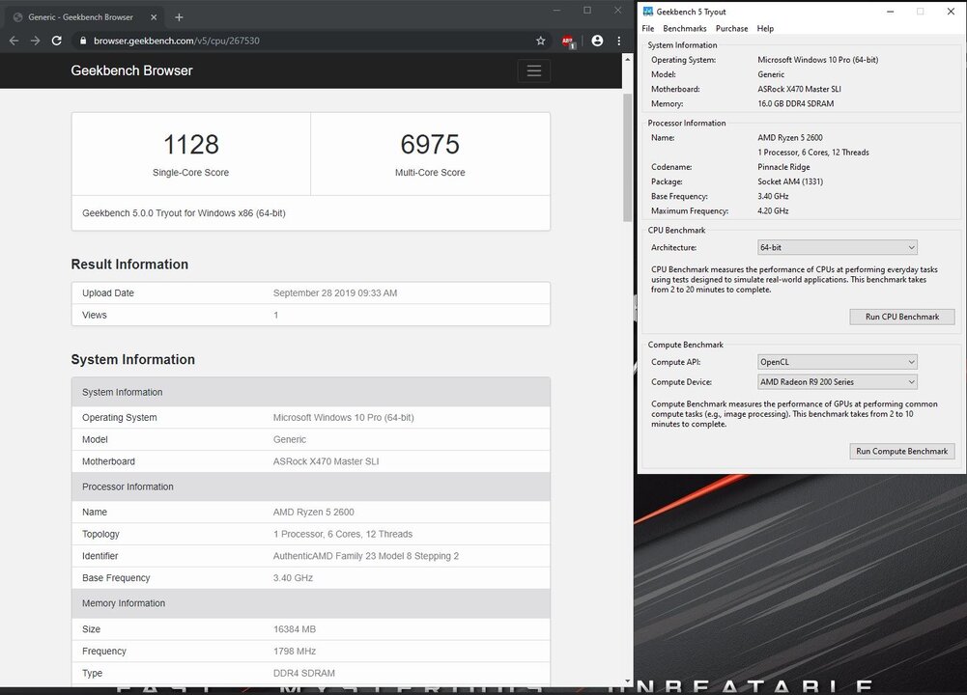Image resolution: width=967 pixels, height=695 pixels.
Task: Click the 'Pinnacle Ridge' codename in Geekbench window
Action: (x=783, y=167)
